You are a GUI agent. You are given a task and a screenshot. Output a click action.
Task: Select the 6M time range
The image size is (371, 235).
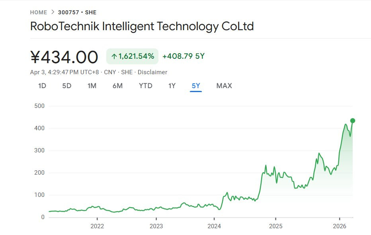point(117,86)
